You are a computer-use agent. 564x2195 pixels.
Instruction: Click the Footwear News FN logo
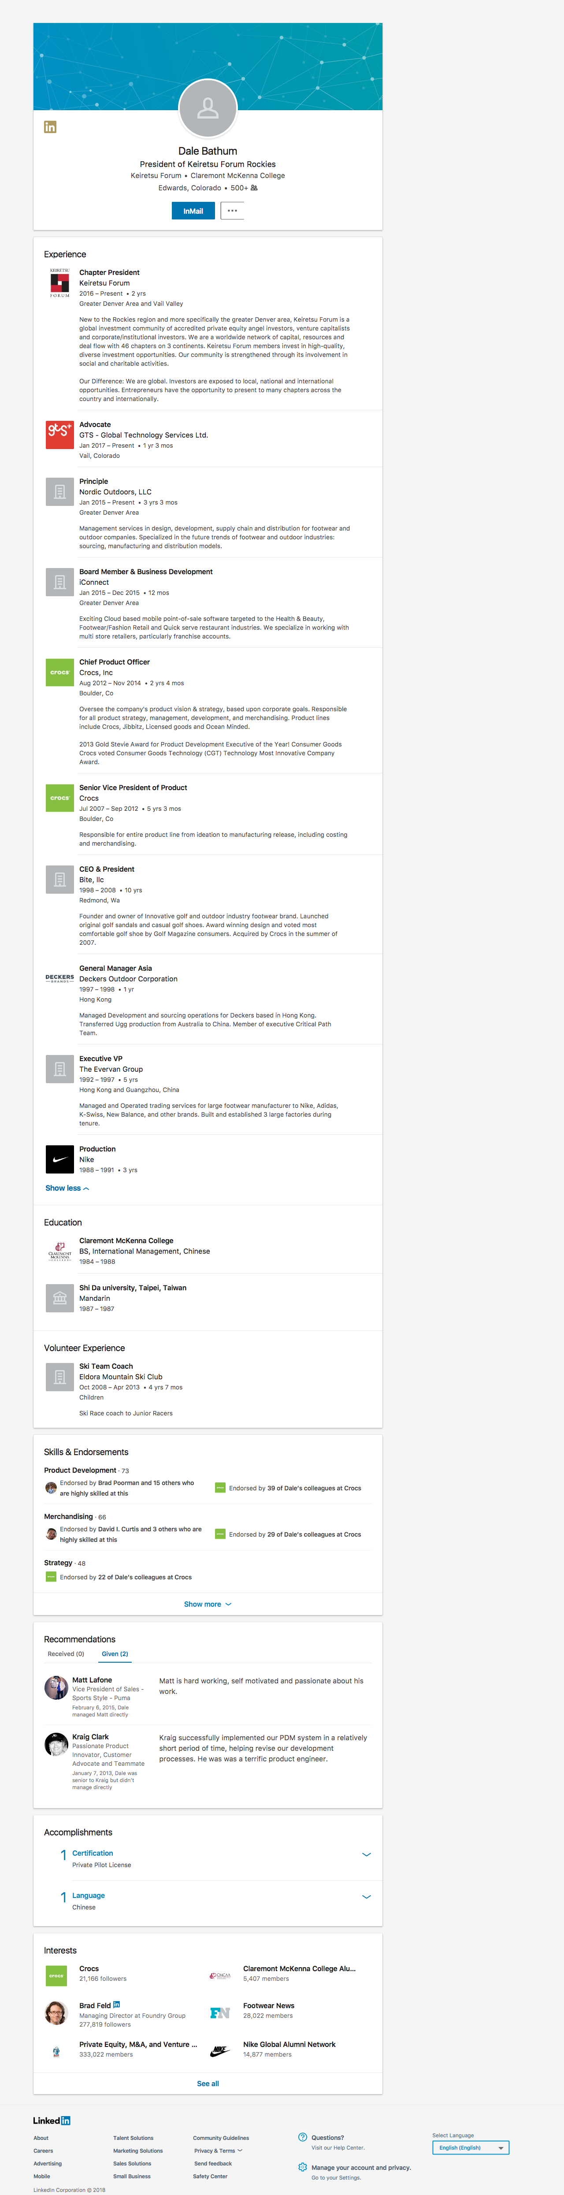[x=220, y=2013]
